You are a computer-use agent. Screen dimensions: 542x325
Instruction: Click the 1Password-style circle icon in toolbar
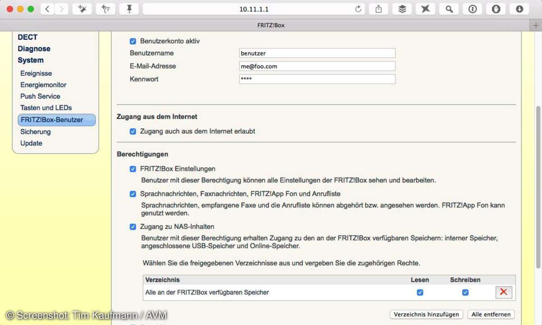(472, 9)
